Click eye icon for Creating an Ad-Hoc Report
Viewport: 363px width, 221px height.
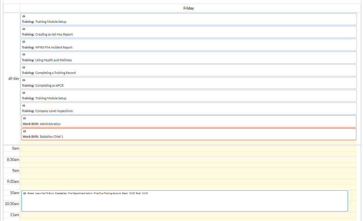tap(24, 29)
